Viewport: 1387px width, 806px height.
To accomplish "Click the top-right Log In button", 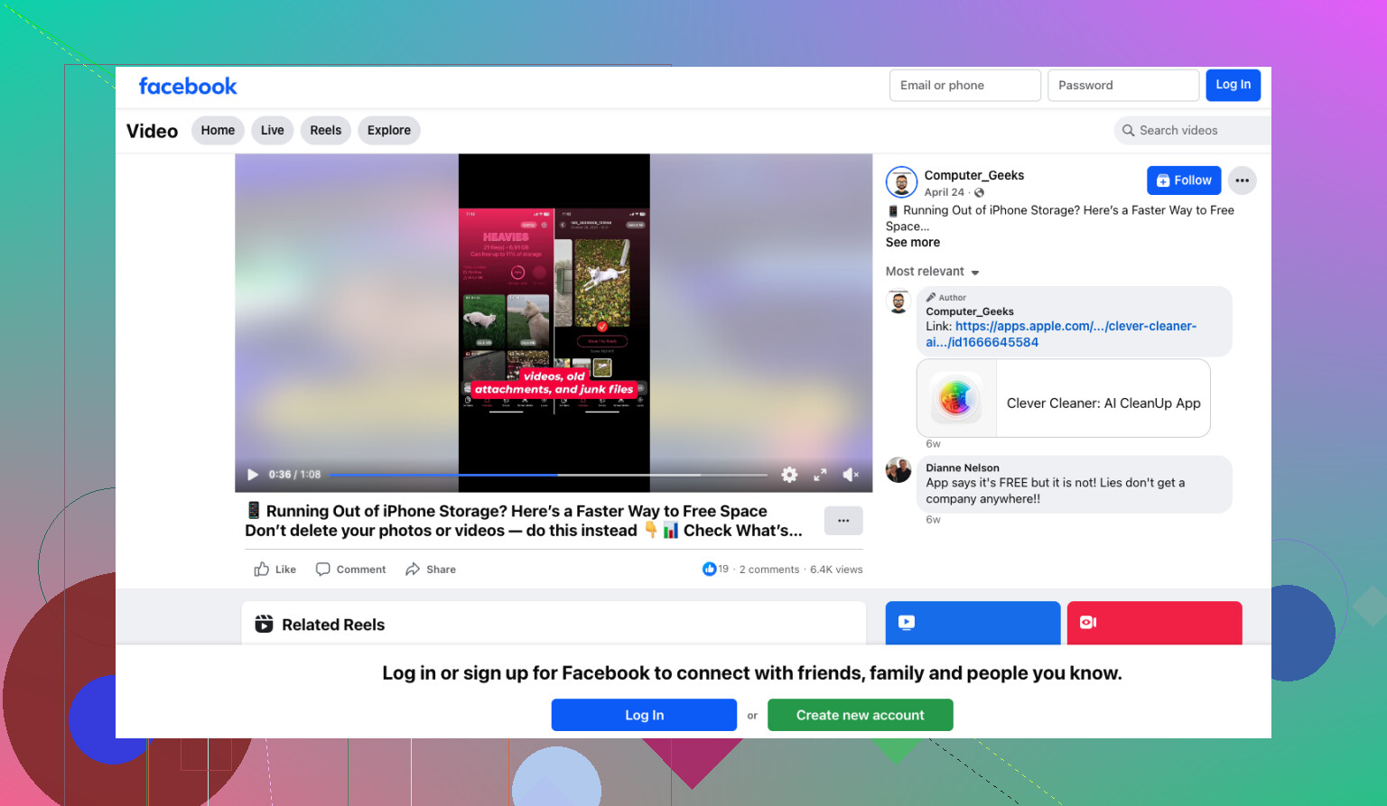I will coord(1233,85).
